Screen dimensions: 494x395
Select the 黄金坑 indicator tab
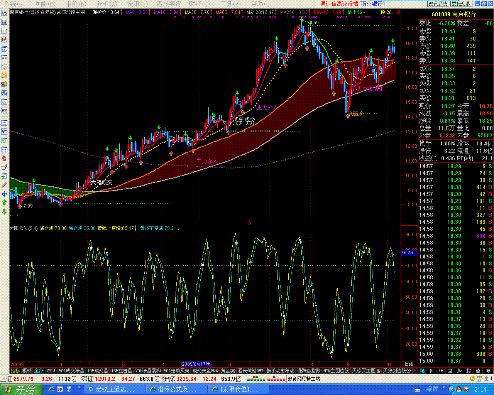pos(228,371)
